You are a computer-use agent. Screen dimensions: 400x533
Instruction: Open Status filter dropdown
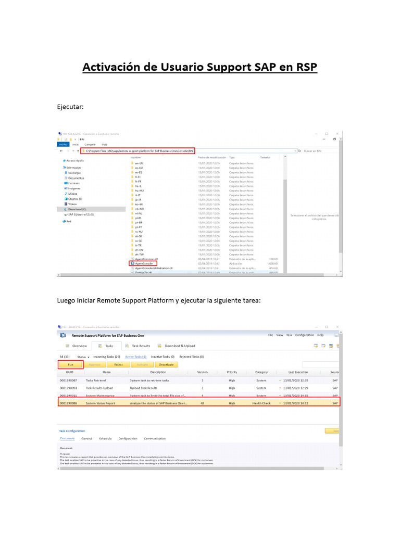point(83,357)
